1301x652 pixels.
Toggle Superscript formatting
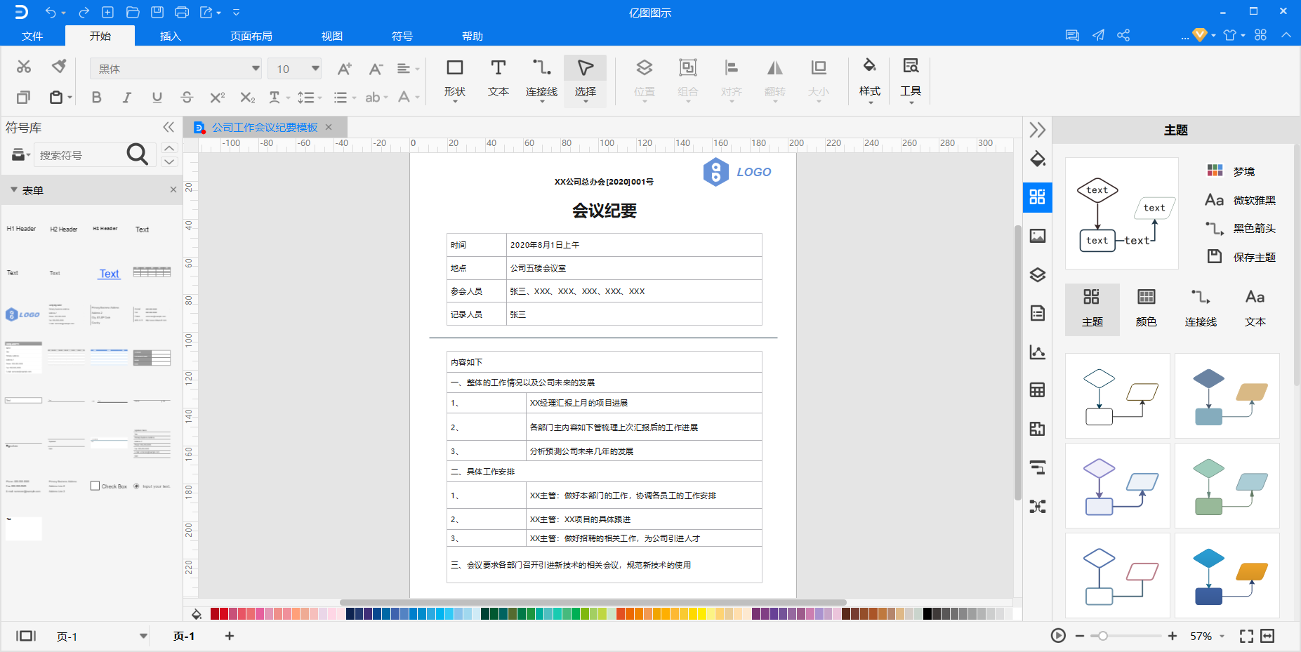pyautogui.click(x=218, y=98)
